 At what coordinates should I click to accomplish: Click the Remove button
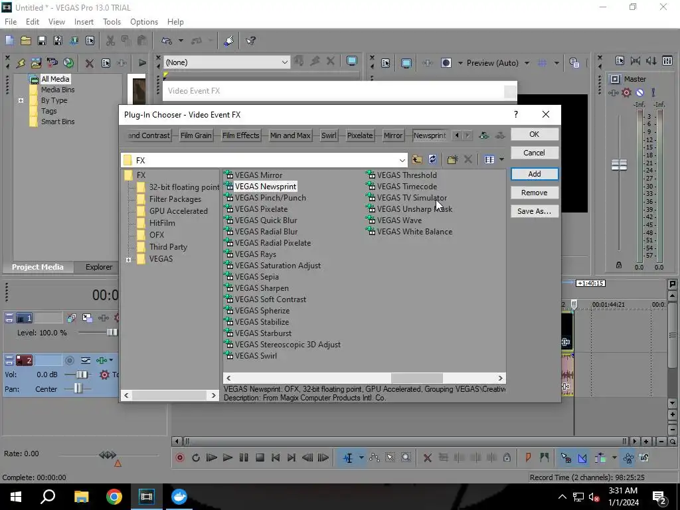coord(535,193)
